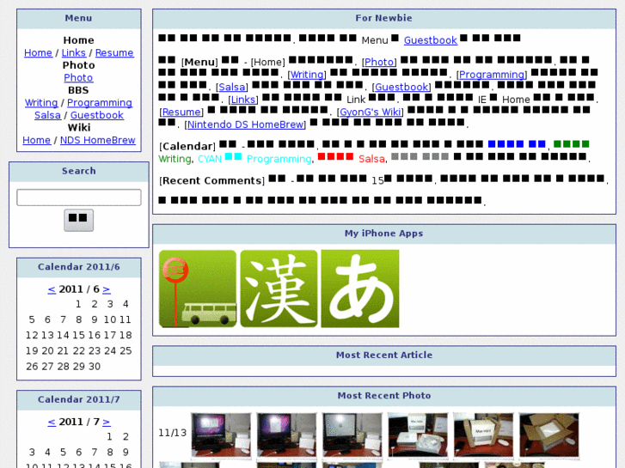This screenshot has width=625, height=468.
Task: Open the Home link under Home menu
Action: [38, 52]
